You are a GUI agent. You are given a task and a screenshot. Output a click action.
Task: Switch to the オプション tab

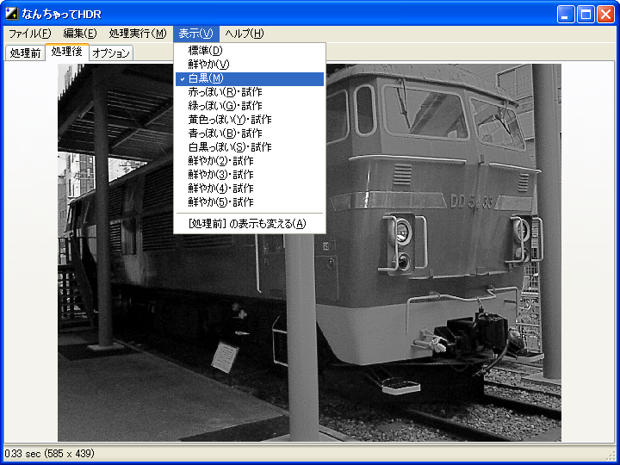tap(111, 53)
